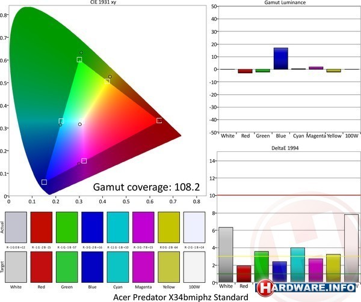Select the Target Yellow color swatch
Image resolution: width=361 pixels, height=302 pixels.
(x=168, y=267)
